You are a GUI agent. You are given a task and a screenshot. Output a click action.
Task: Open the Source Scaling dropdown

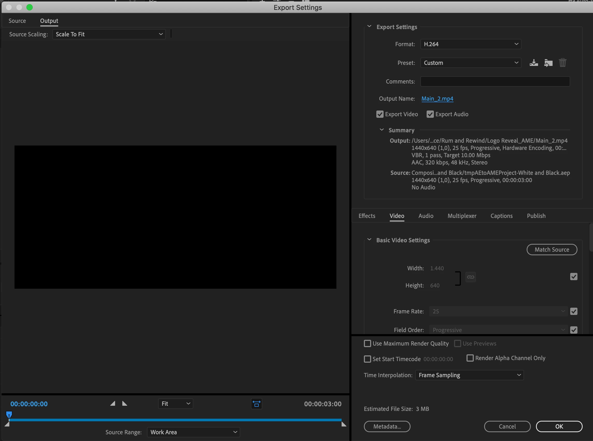point(109,34)
